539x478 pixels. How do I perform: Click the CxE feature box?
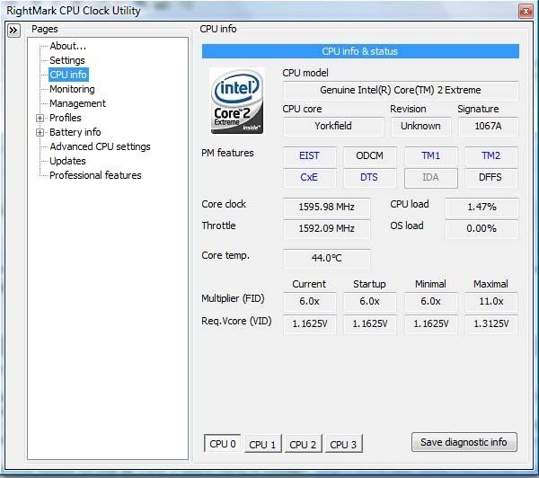[309, 177]
